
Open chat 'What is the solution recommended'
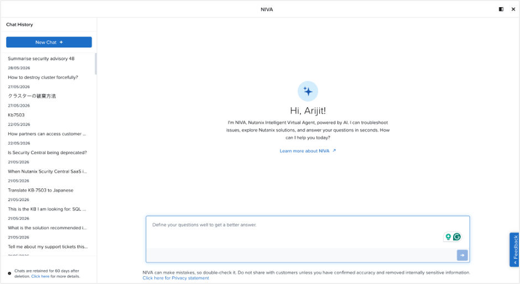pos(47,228)
